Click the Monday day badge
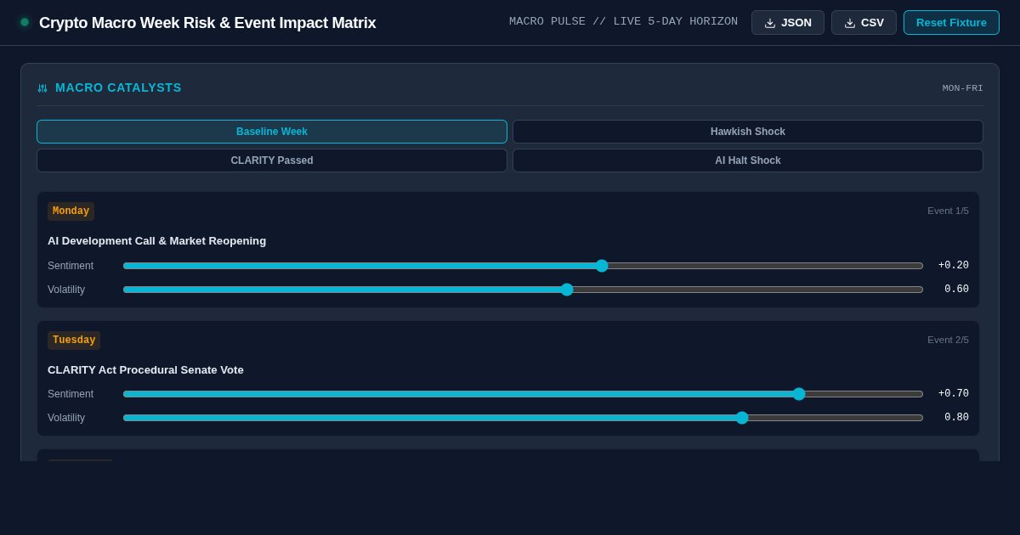Screen dimensions: 1020x535 (x=71, y=211)
